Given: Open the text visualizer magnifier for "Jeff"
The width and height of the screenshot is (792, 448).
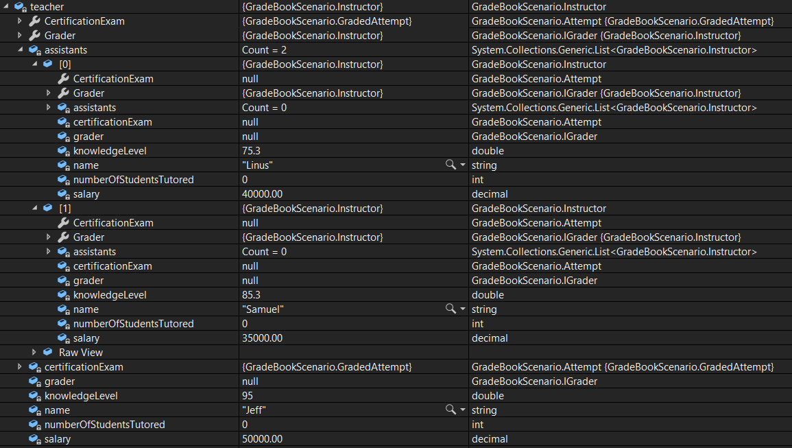Looking at the screenshot, I should 450,410.
